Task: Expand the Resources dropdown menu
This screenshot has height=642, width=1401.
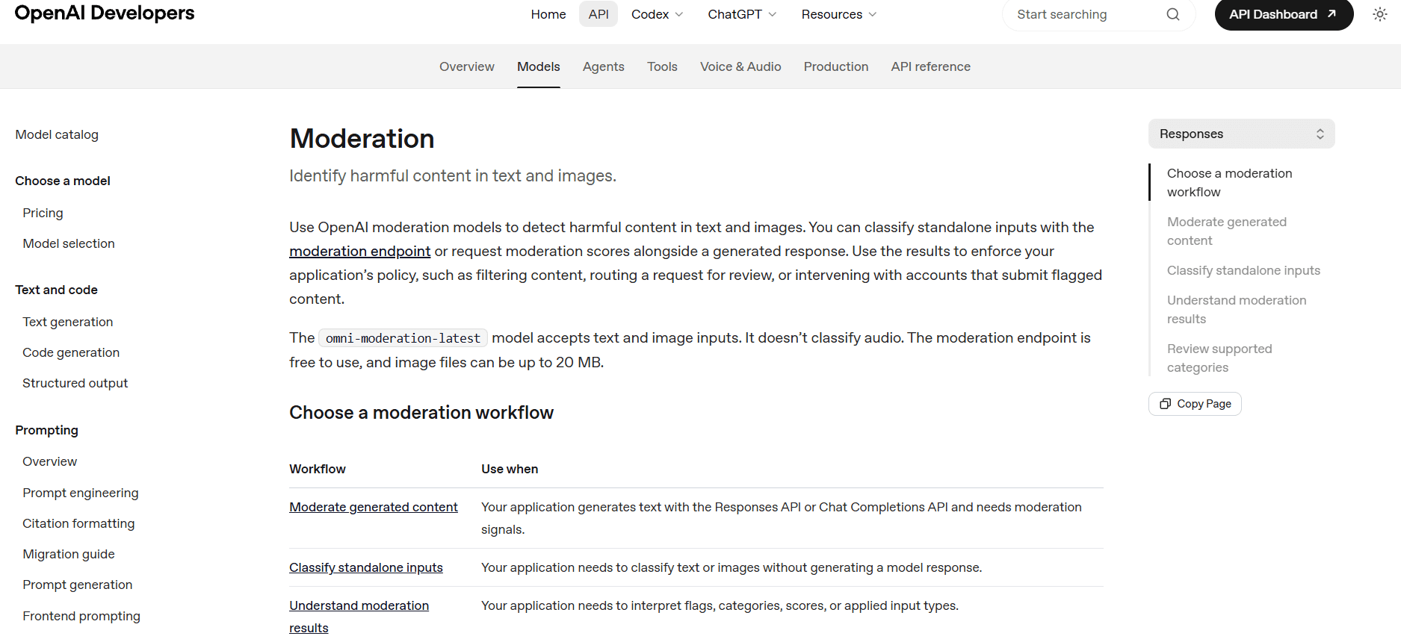Action: coord(839,14)
